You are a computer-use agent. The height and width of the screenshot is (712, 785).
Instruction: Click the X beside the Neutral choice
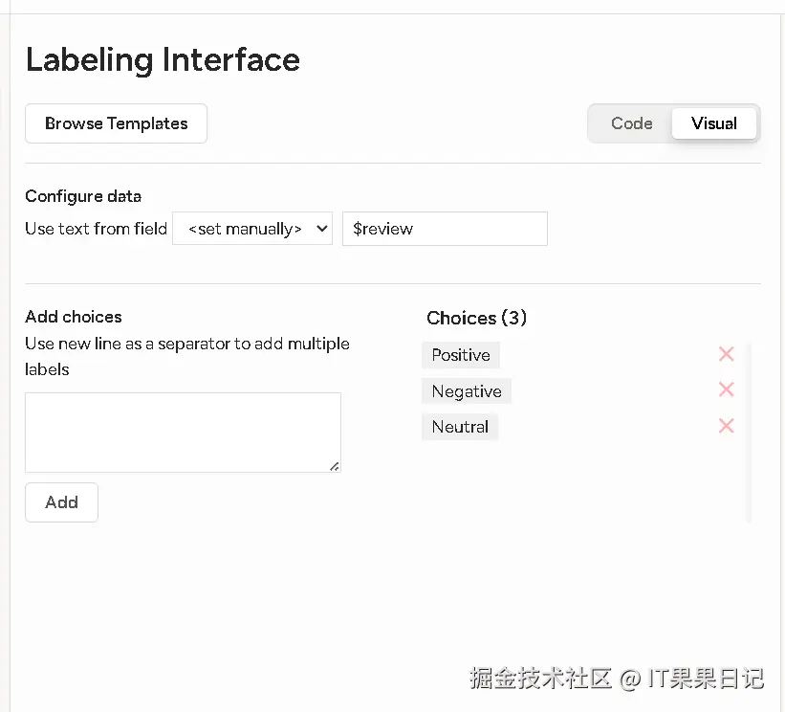[x=726, y=426]
